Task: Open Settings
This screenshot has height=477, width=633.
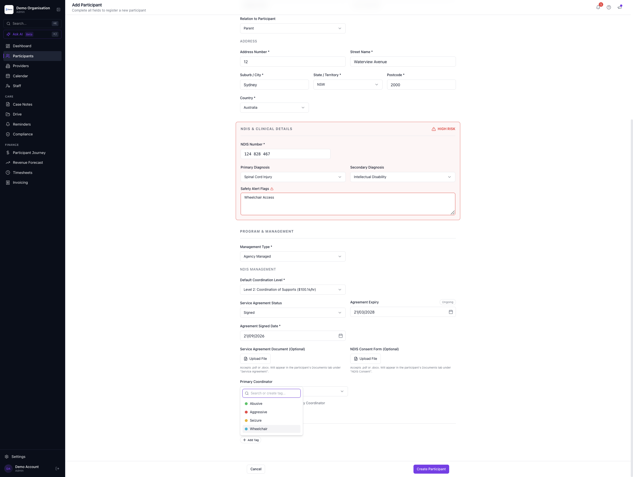Action: pyautogui.click(x=33, y=456)
